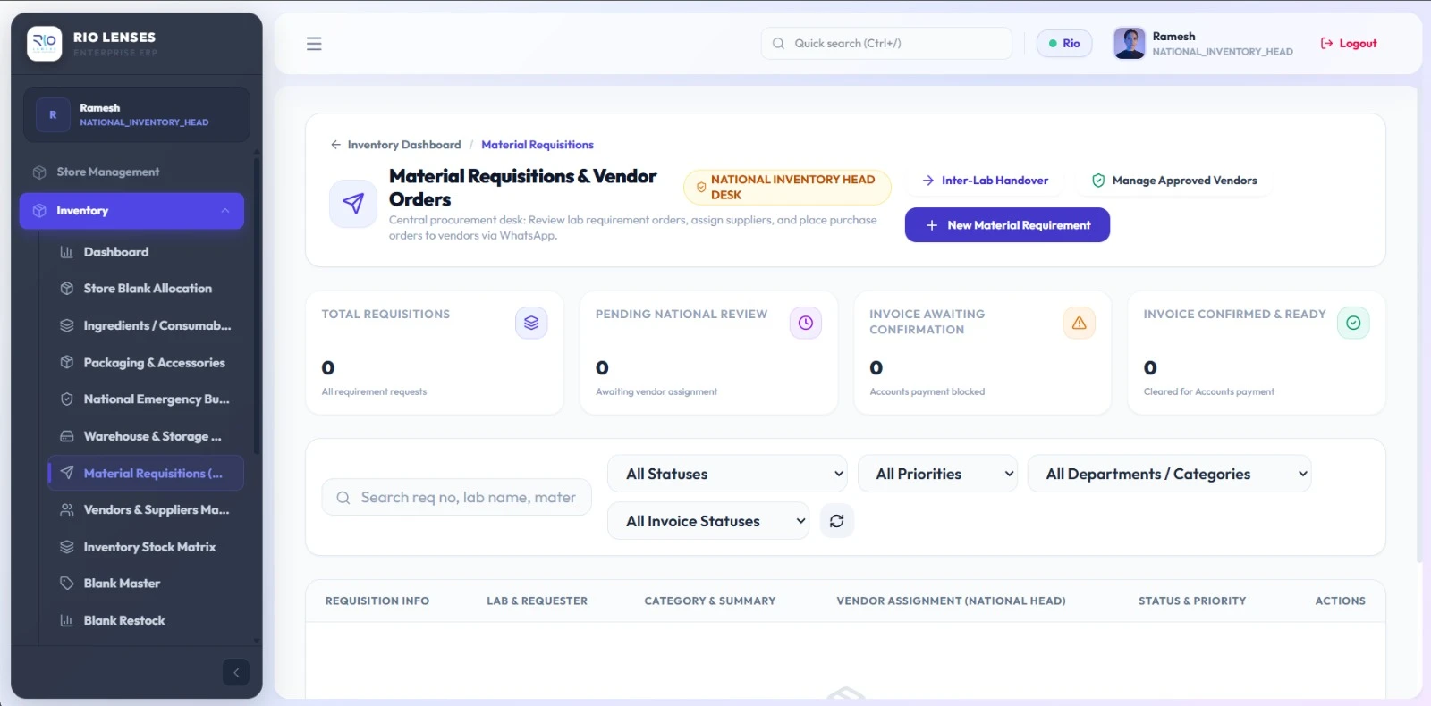The width and height of the screenshot is (1431, 706).
Task: Open Warehouse & Storage menu item
Action: [146, 436]
